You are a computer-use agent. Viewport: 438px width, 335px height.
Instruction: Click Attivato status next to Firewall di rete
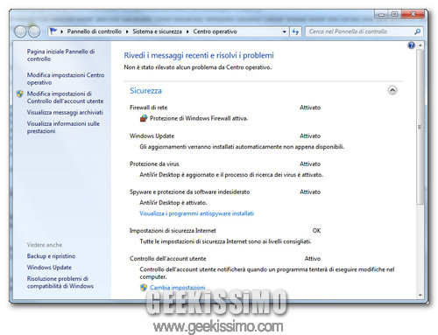coord(310,108)
